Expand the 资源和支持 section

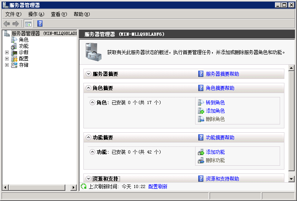coord(89,179)
